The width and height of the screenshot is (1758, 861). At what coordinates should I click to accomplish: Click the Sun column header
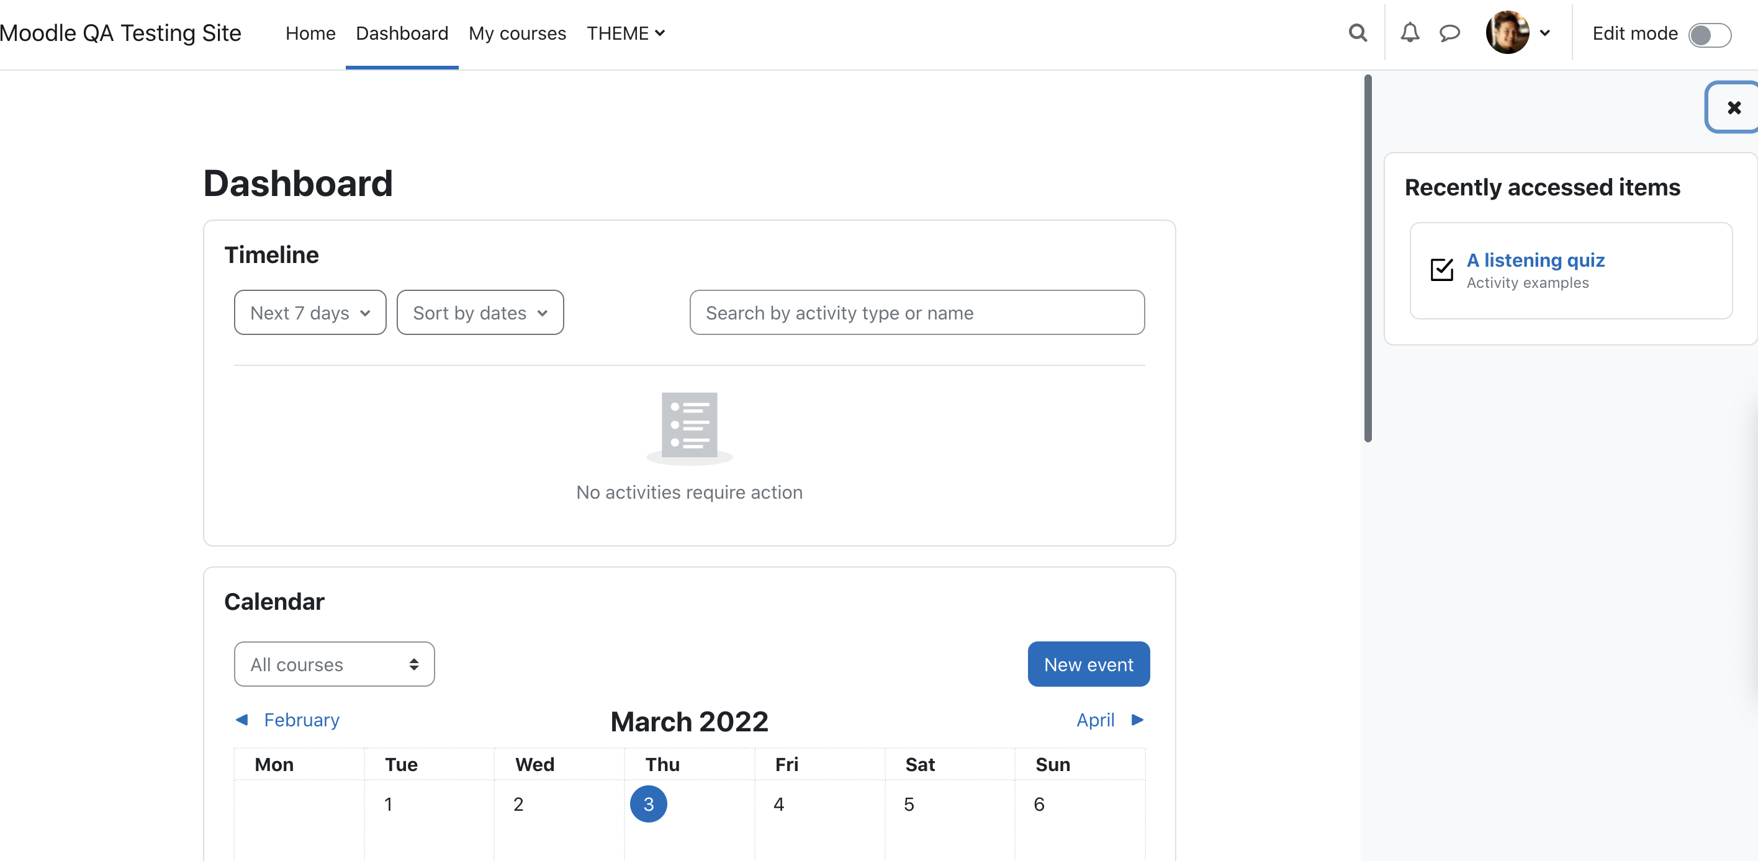tap(1052, 764)
